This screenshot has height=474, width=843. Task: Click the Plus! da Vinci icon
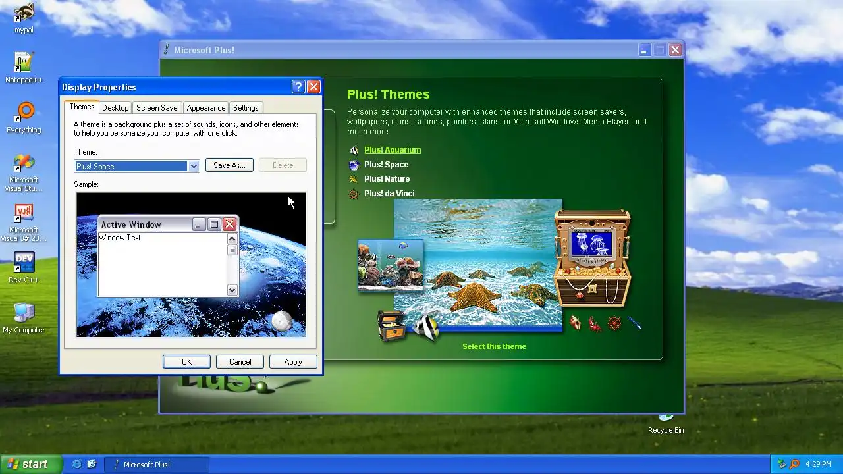[354, 194]
